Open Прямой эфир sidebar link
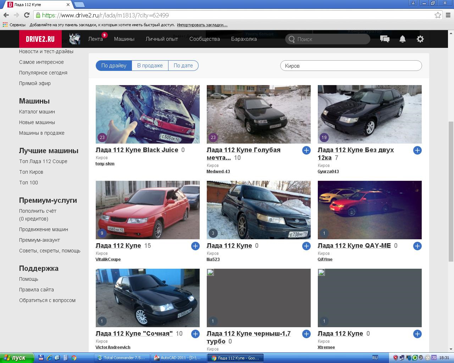 (35, 83)
